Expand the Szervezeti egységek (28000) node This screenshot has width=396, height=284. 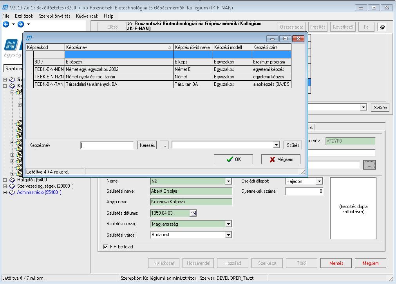click(5, 186)
